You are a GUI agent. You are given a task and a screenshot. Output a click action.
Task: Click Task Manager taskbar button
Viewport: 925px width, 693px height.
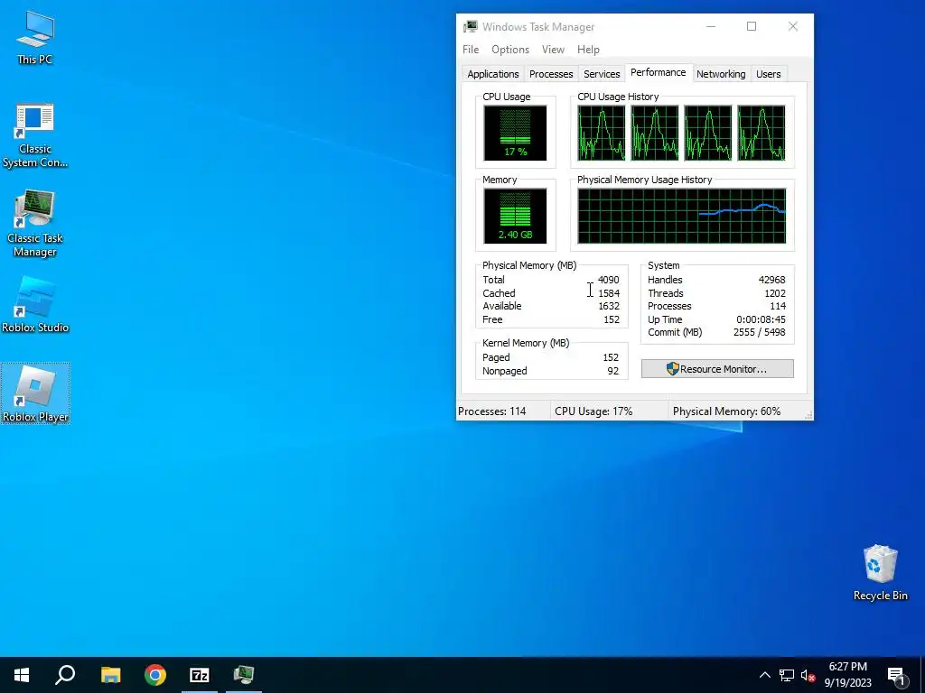point(244,675)
